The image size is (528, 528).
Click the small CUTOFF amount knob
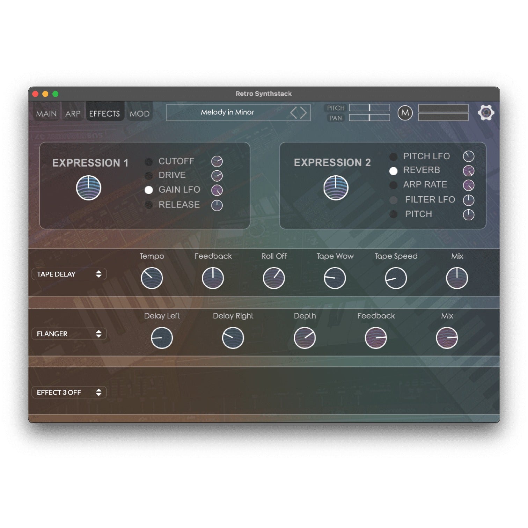coord(217,161)
